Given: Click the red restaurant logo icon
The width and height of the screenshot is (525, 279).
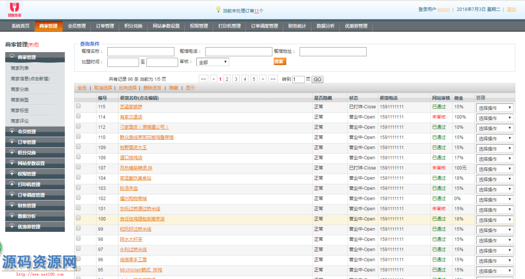Looking at the screenshot, I should [x=15, y=10].
